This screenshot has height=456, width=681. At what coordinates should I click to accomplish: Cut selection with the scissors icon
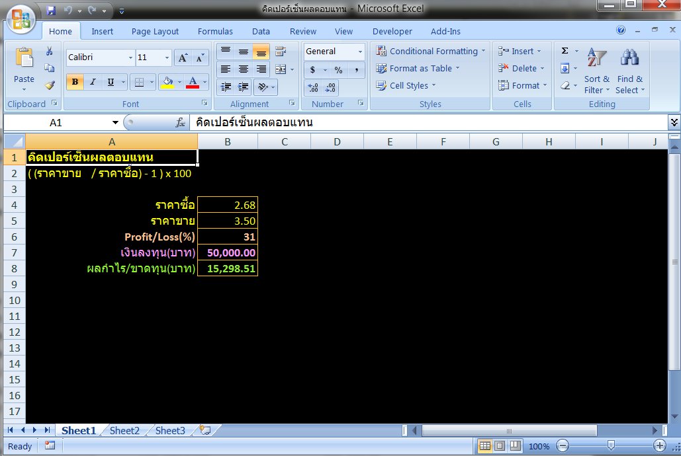(49, 51)
